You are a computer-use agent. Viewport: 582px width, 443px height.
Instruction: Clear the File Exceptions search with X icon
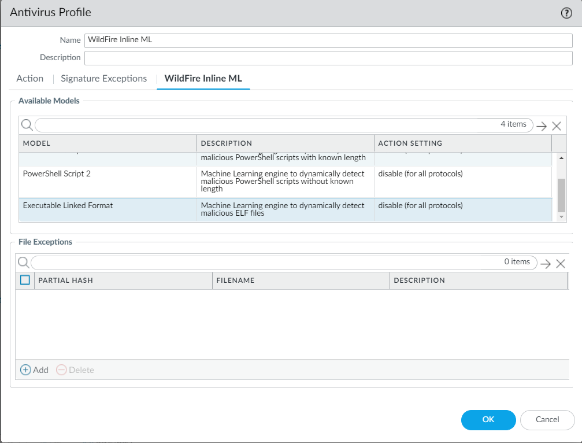click(x=560, y=264)
